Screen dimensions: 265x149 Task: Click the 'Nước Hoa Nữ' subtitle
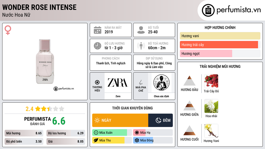[16, 15]
